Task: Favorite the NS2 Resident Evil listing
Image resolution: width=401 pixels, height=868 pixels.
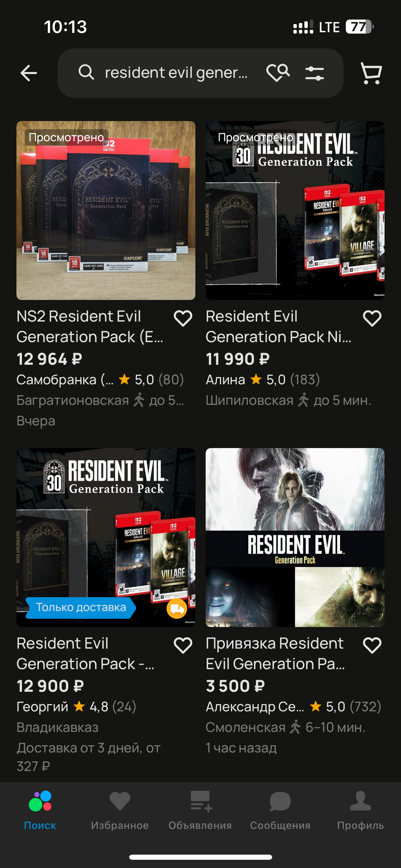Action: point(183,318)
